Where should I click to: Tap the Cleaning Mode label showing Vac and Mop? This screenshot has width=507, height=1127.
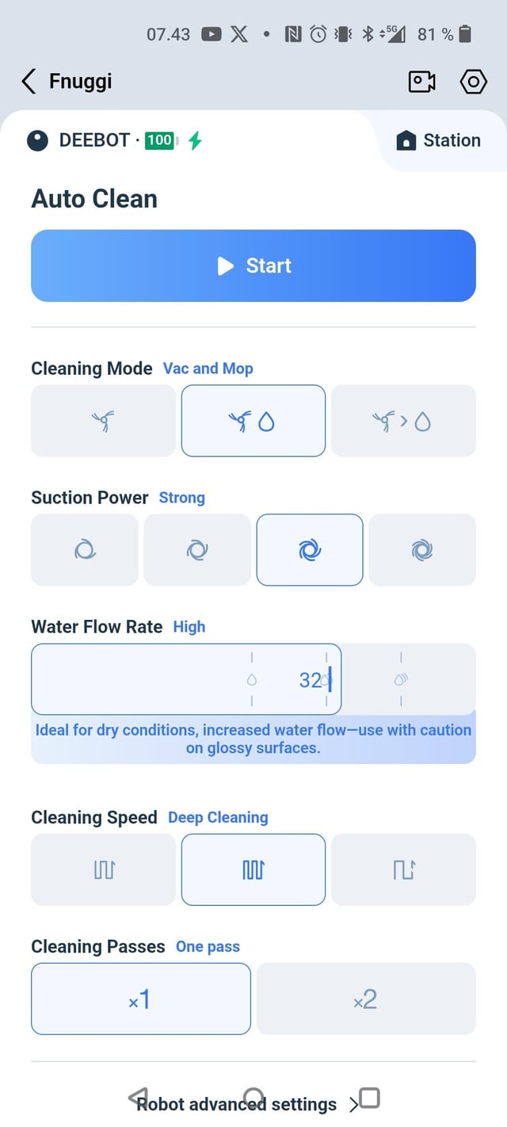coord(208,368)
